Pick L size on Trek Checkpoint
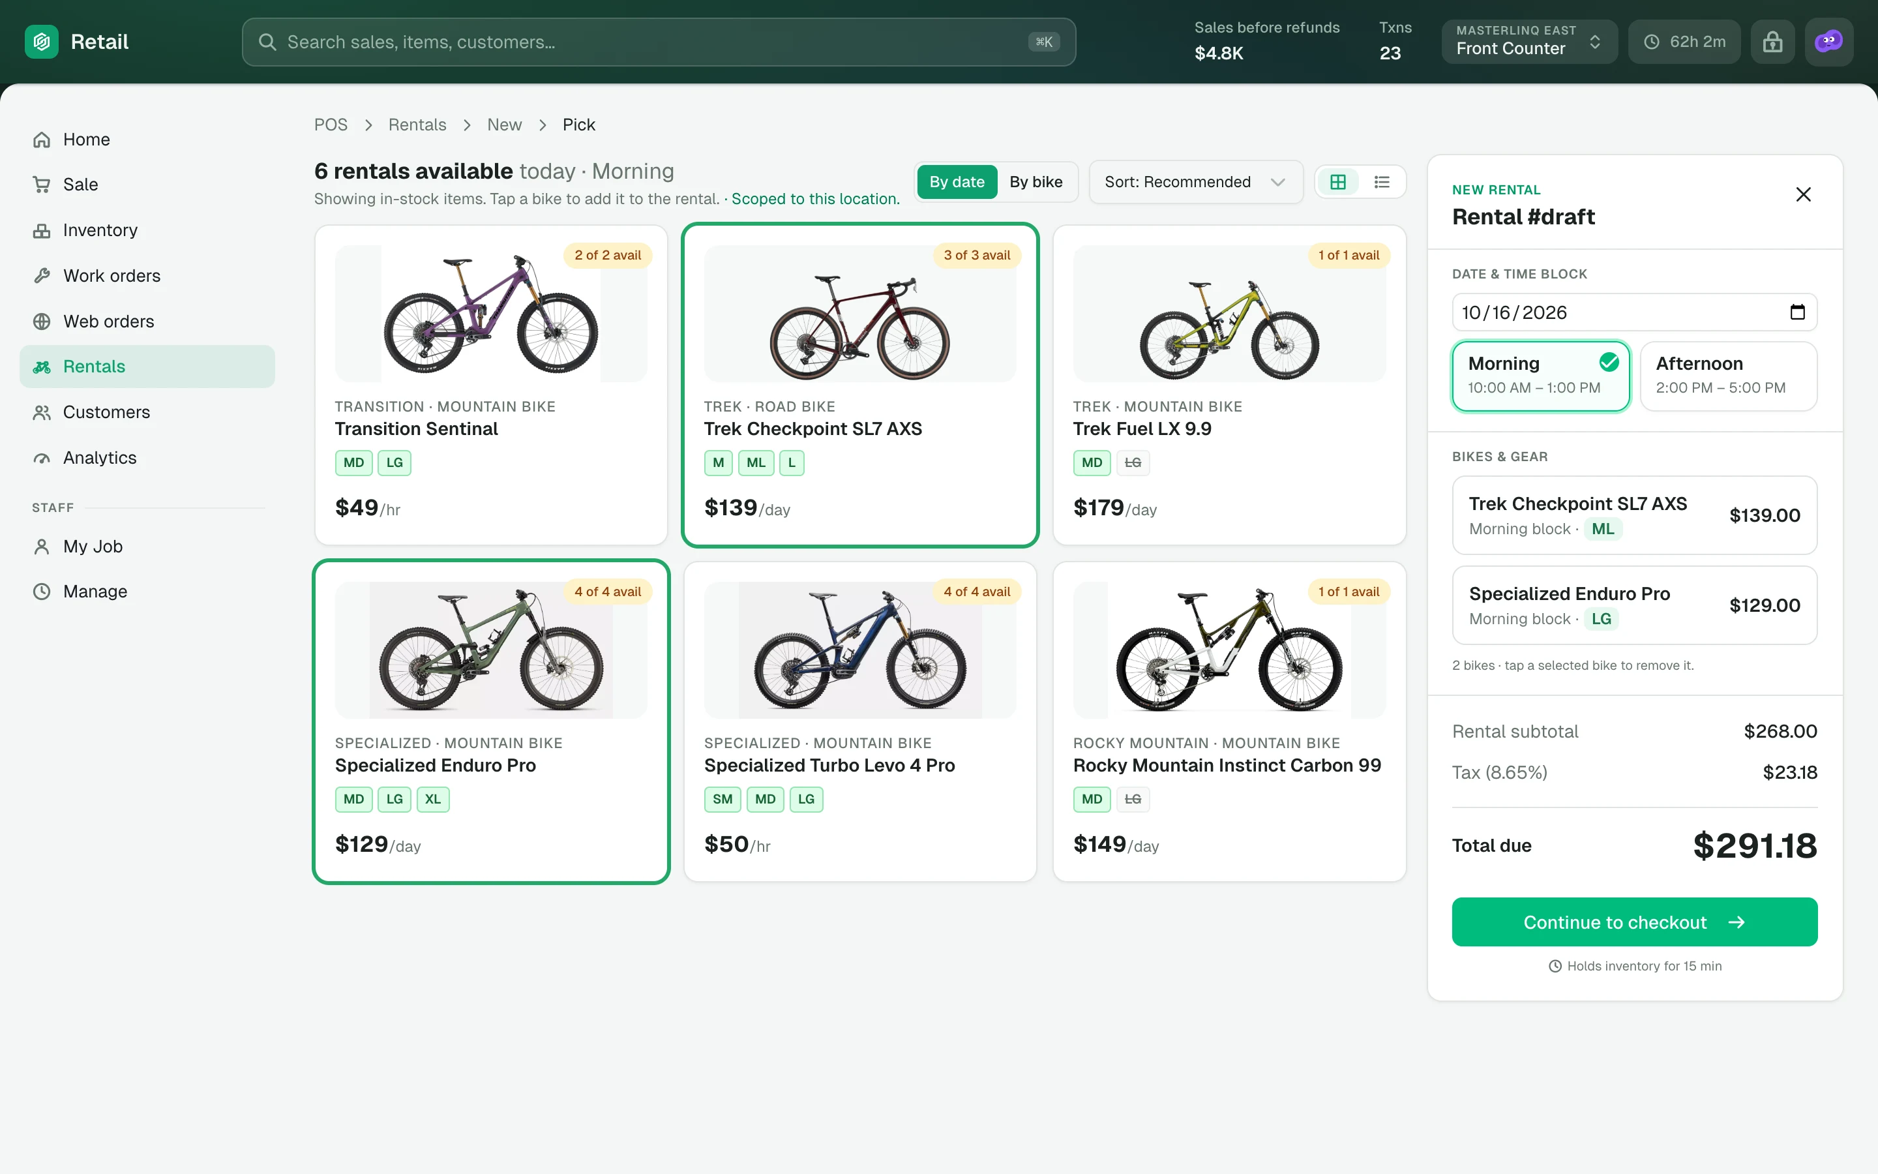 (x=792, y=463)
